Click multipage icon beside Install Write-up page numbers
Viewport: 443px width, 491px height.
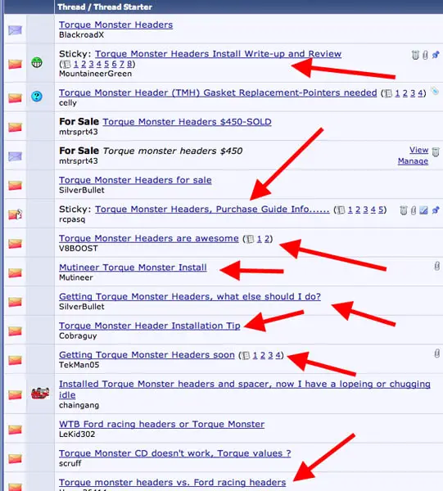click(66, 64)
